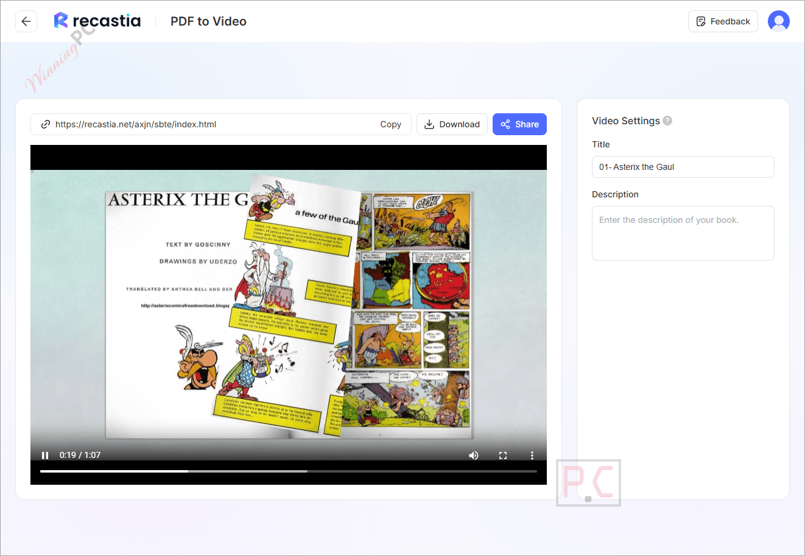805x556 pixels.
Task: Copy the video link
Action: (390, 124)
